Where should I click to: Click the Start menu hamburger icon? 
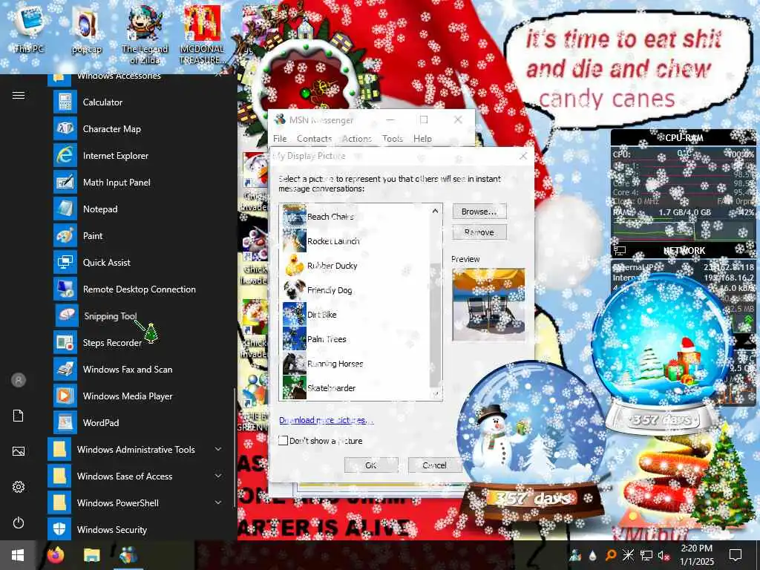(x=19, y=95)
